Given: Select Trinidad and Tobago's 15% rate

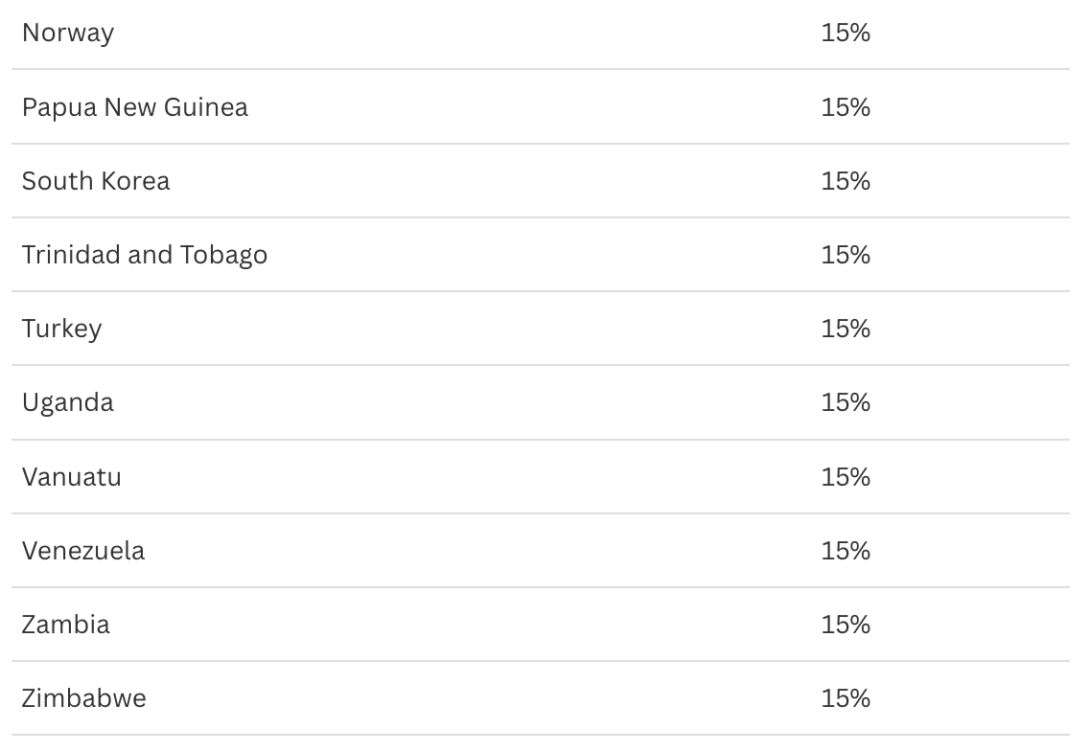Looking at the screenshot, I should (x=846, y=255).
